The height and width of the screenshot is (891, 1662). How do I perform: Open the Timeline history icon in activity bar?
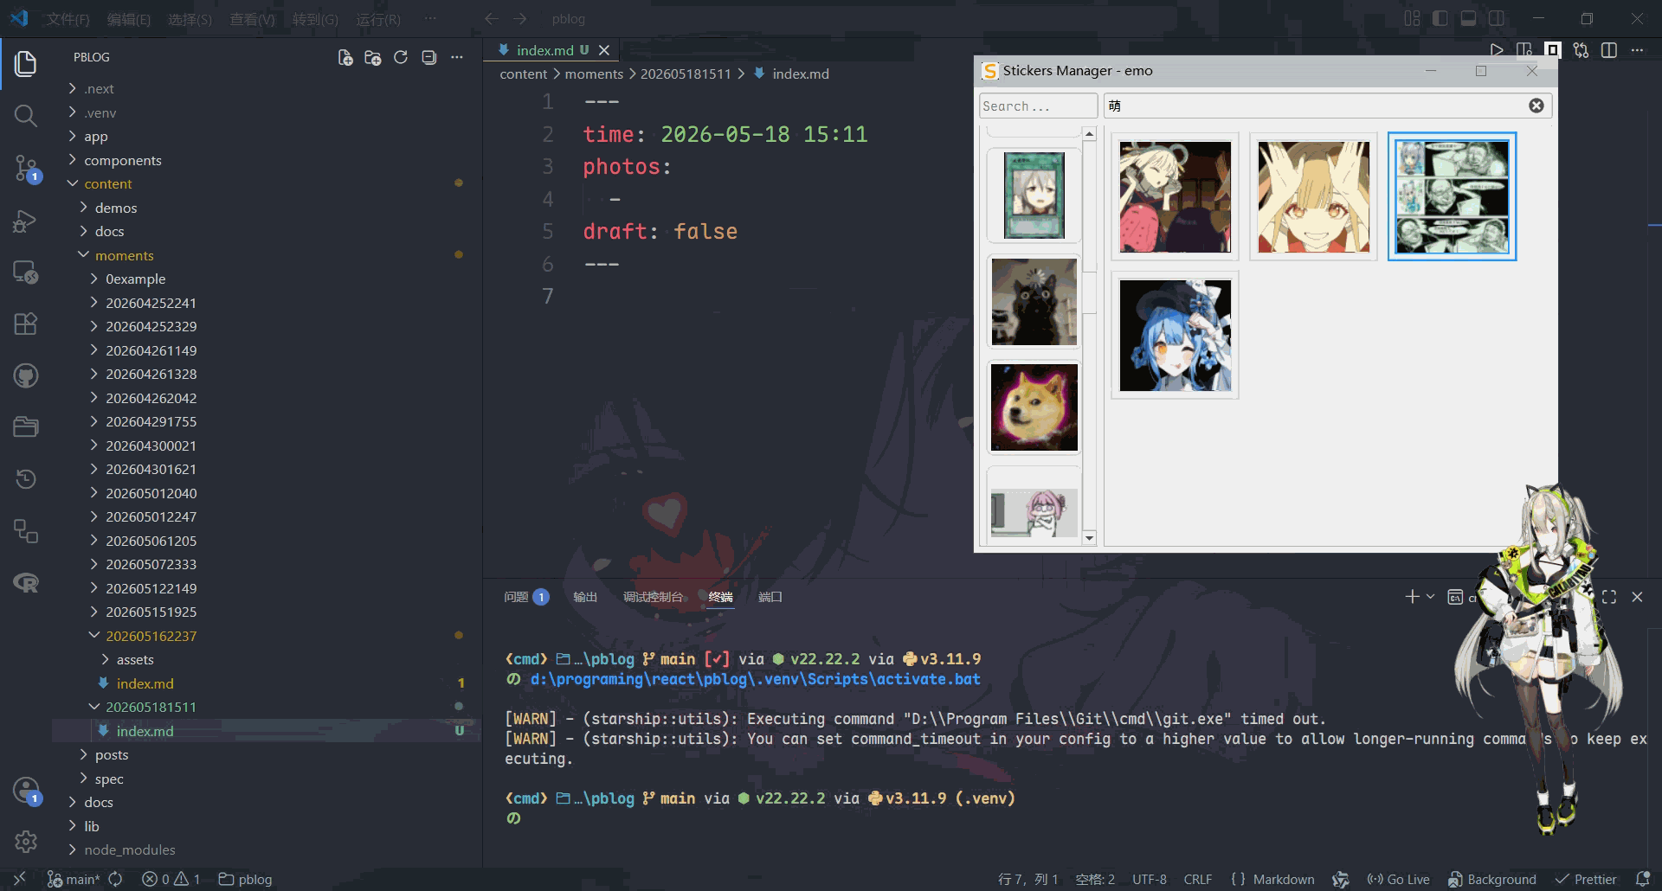(25, 478)
